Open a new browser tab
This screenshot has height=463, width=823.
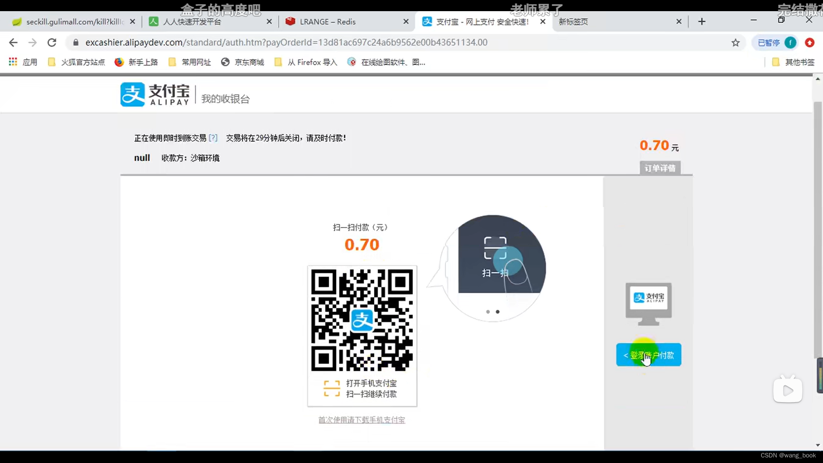click(702, 21)
